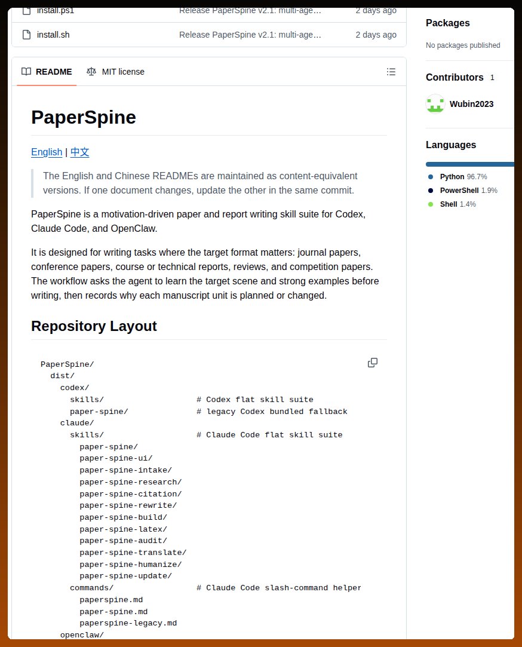522x647 pixels.
Task: Open the install.ps1 file
Action: 56,11
